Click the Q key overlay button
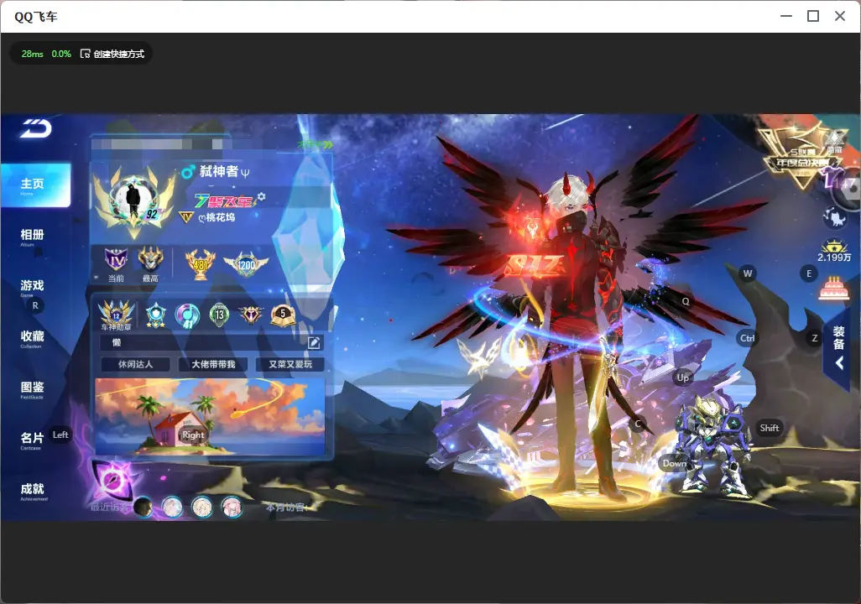This screenshot has width=861, height=604. click(686, 301)
